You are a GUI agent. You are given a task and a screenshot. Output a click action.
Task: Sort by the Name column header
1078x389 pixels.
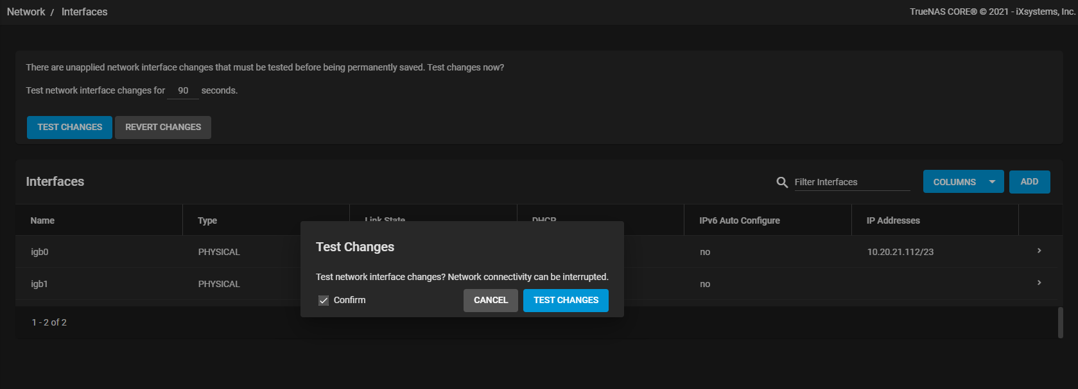(x=42, y=220)
